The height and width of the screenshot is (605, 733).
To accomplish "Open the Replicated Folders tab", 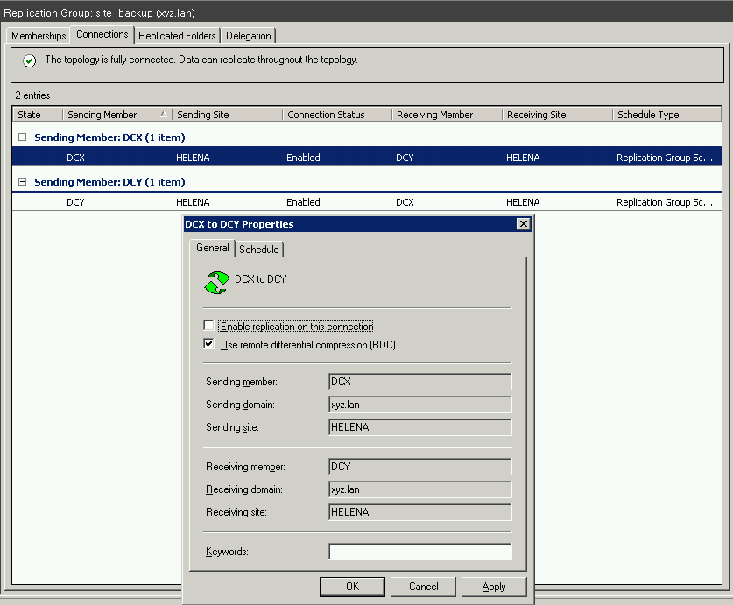I will point(177,36).
